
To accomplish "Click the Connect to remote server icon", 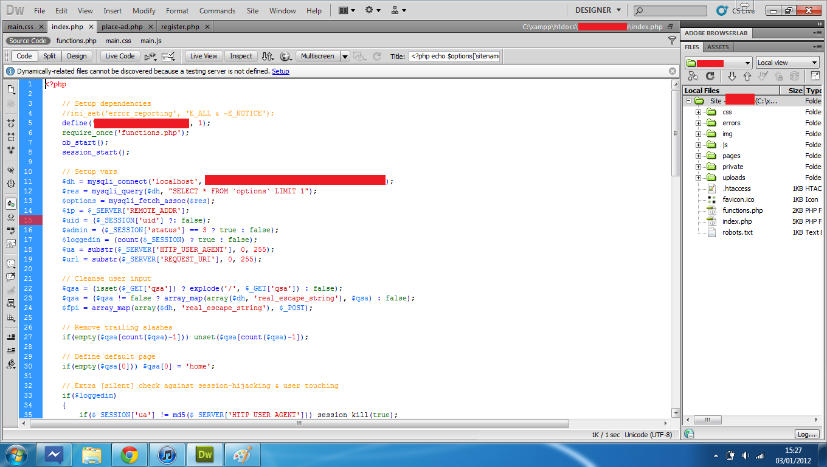I will [693, 76].
